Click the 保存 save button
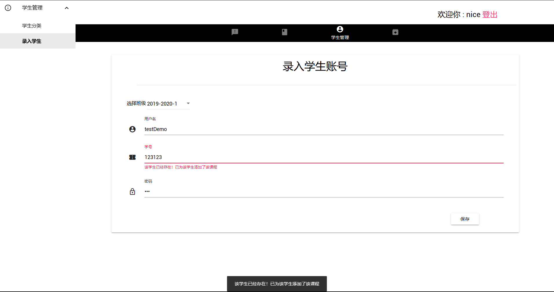 click(x=465, y=219)
